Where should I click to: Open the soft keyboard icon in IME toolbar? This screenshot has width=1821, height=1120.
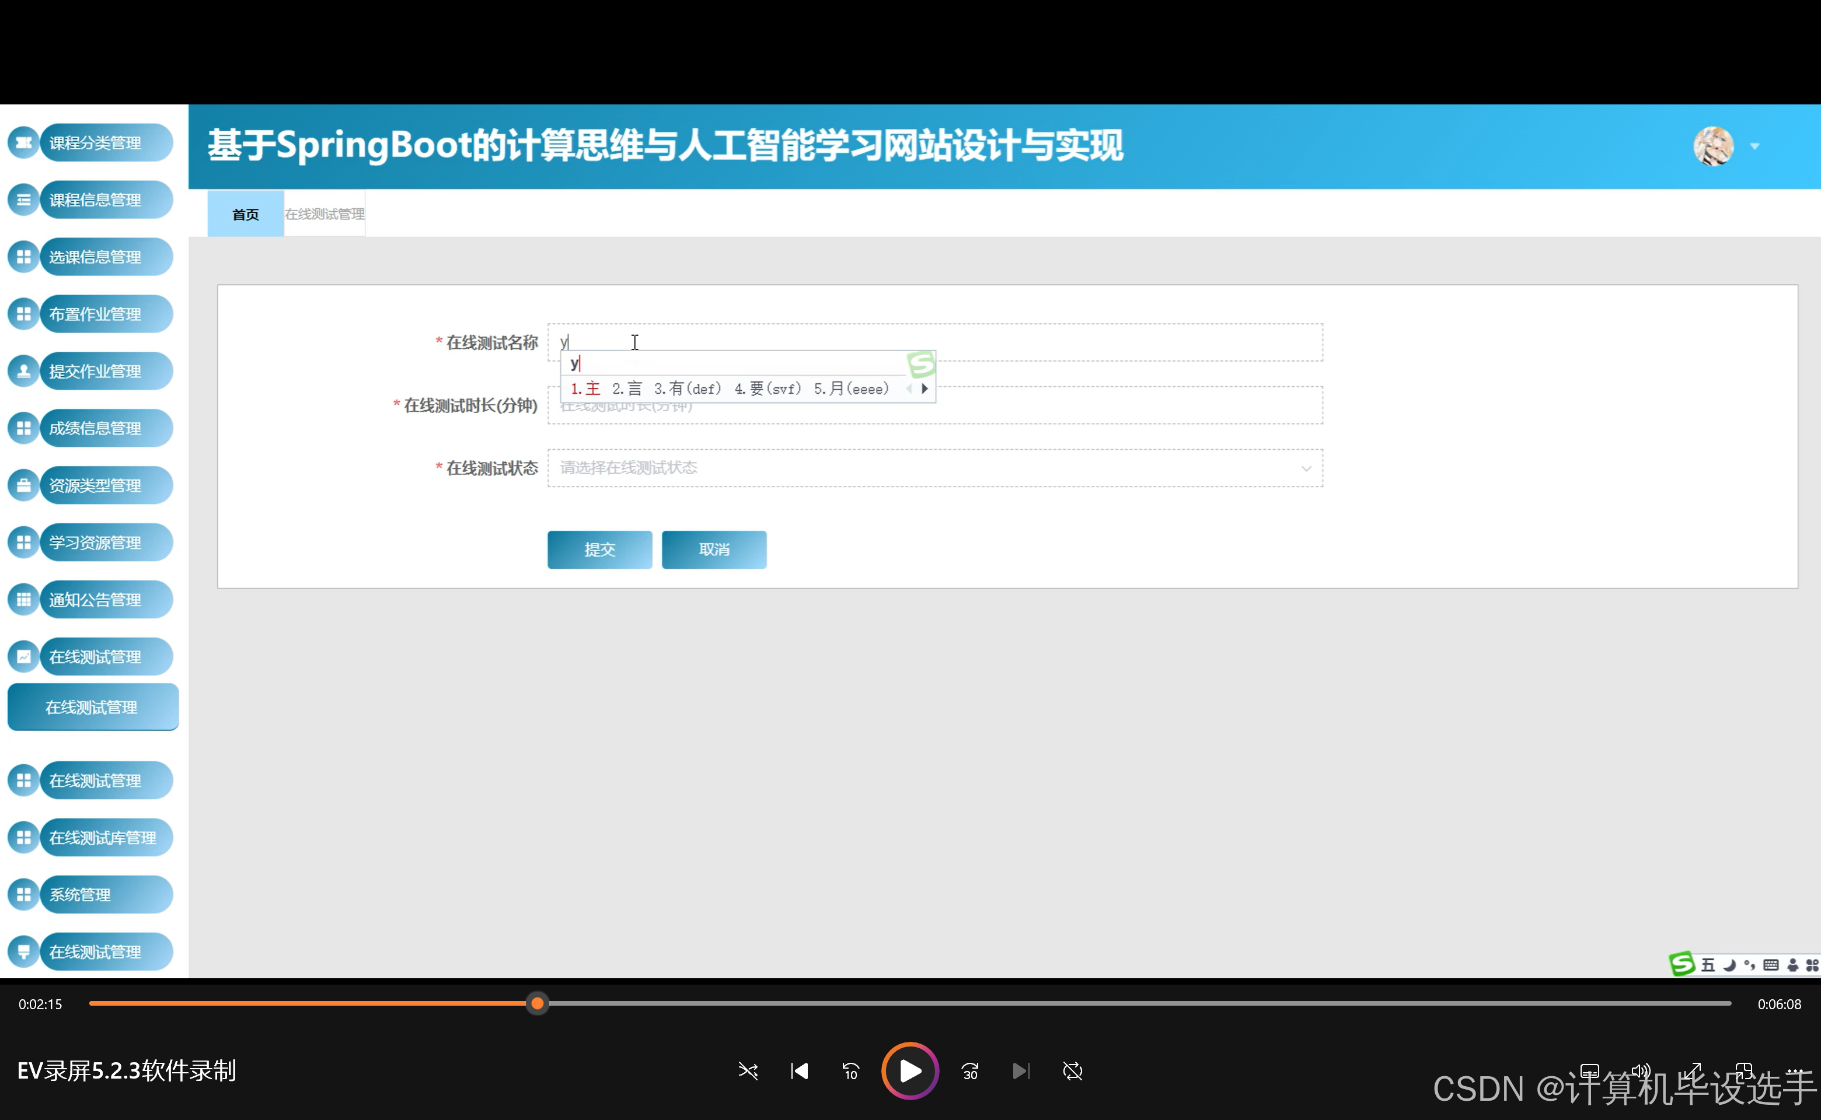click(x=1771, y=964)
